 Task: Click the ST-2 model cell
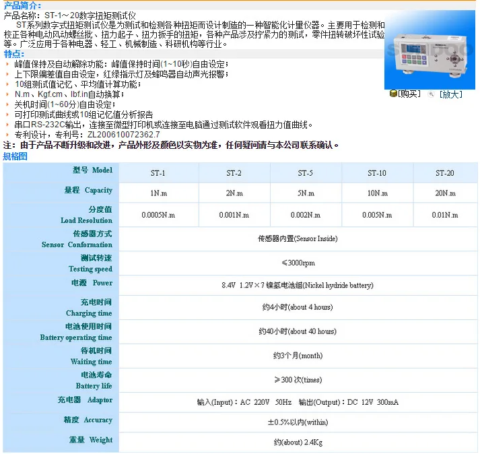tap(234, 173)
